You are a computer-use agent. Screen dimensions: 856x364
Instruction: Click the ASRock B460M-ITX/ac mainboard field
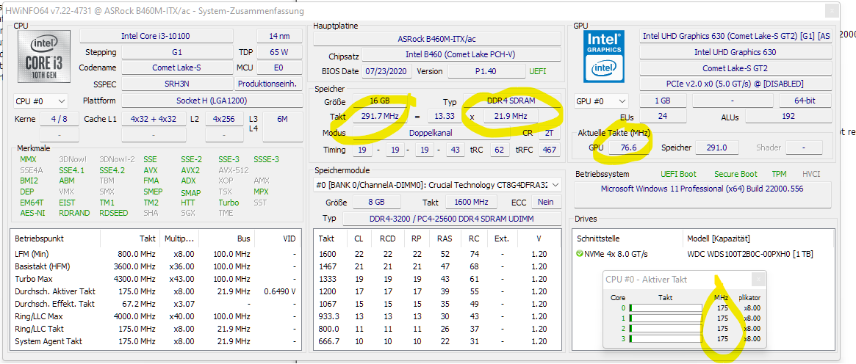point(437,39)
